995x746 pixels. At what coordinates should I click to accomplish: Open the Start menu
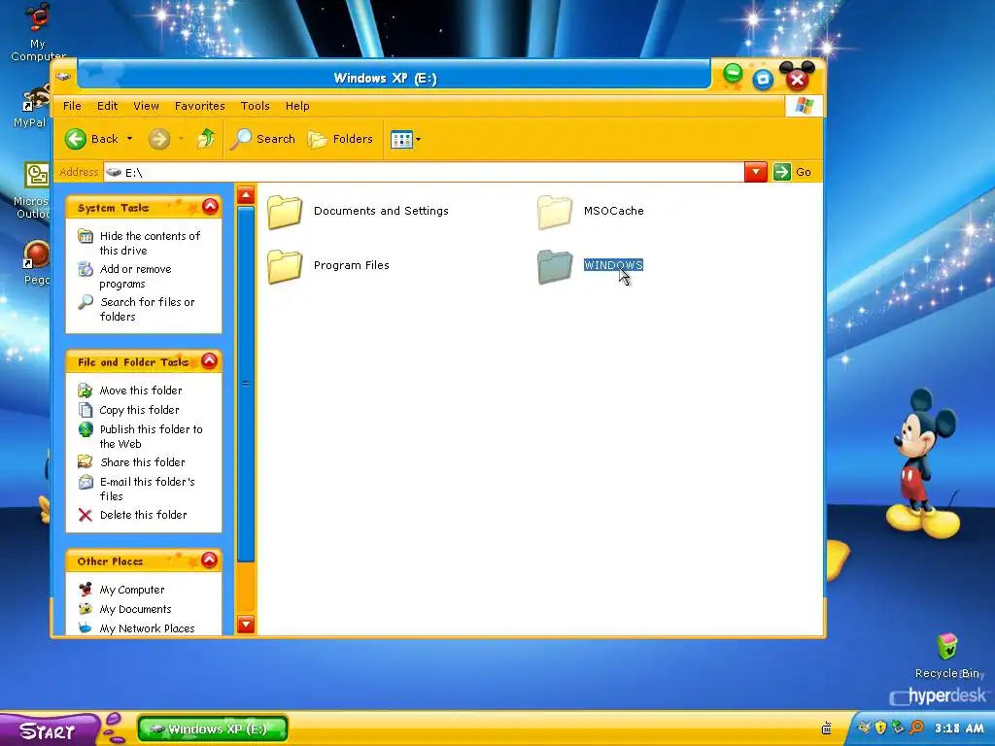click(x=49, y=730)
